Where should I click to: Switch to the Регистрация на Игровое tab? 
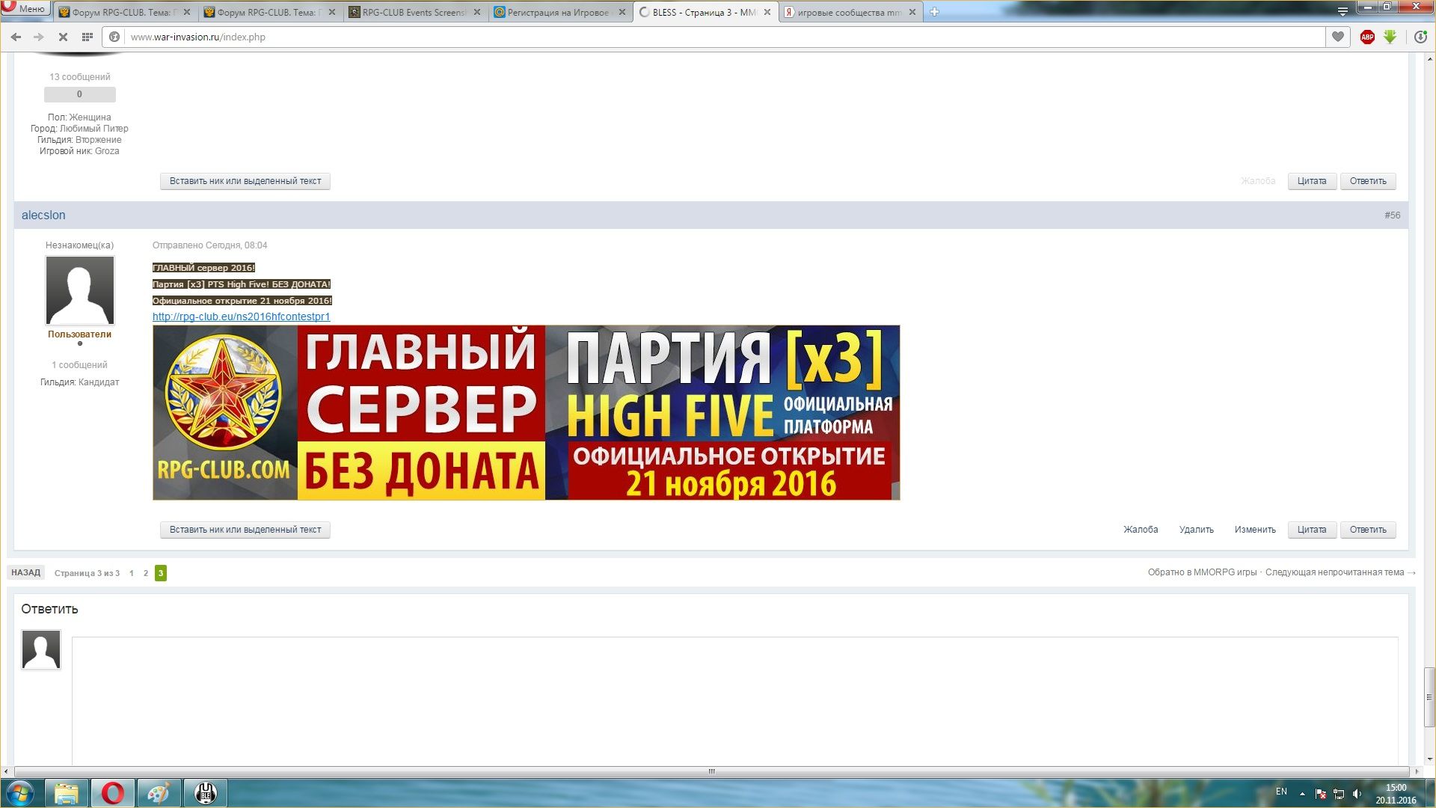[557, 12]
